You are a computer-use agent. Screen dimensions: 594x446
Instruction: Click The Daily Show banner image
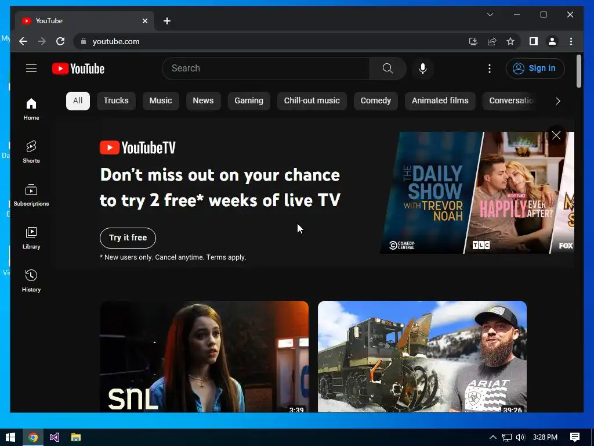coord(431,193)
